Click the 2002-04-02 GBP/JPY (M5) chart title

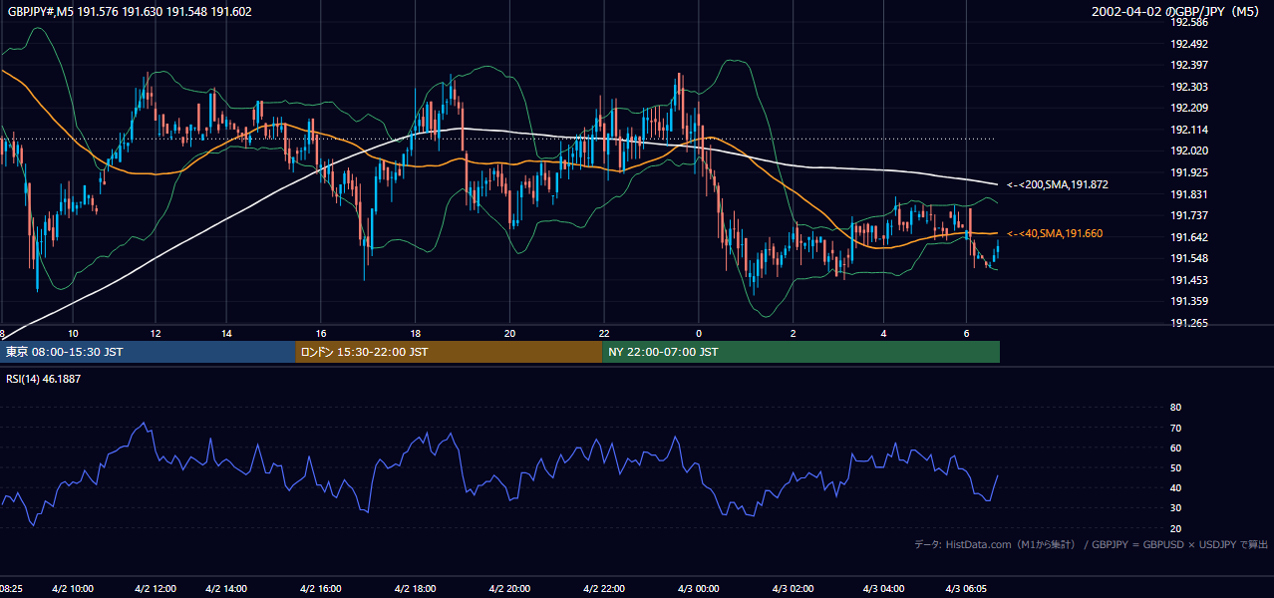1175,12
